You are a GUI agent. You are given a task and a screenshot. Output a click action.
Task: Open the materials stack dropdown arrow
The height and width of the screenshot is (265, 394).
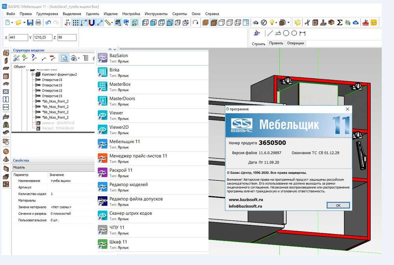point(288,22)
